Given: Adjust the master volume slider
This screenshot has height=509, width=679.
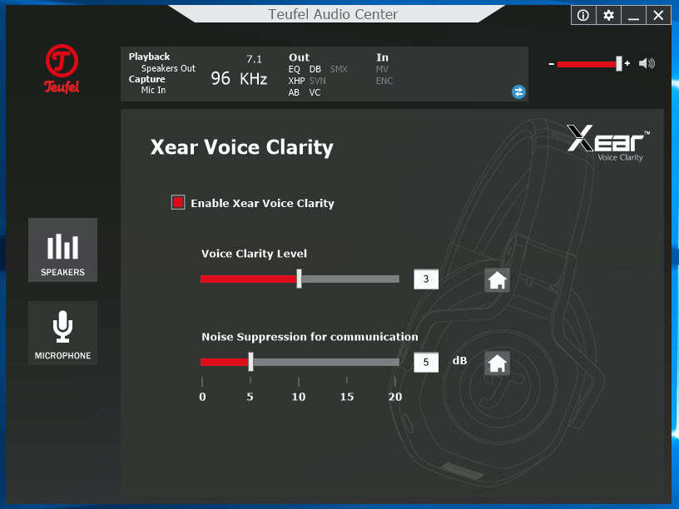Looking at the screenshot, I should coord(589,64).
